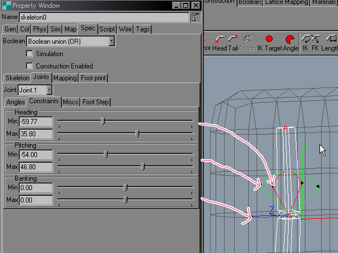Image resolution: width=338 pixels, height=253 pixels.
Task: Select the Tail joint tool icon
Action: (x=233, y=39)
